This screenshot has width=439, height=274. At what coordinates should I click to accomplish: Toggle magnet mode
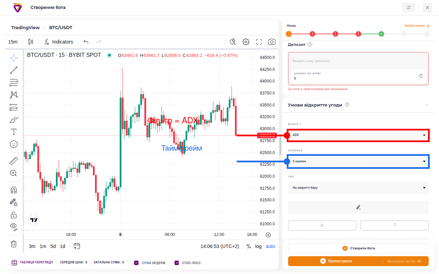click(14, 190)
